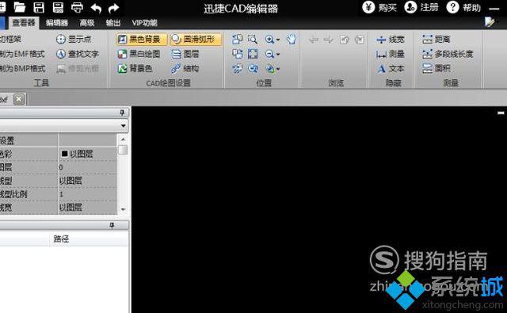
Task: Click properties list scroll down arrow
Action: point(123,209)
